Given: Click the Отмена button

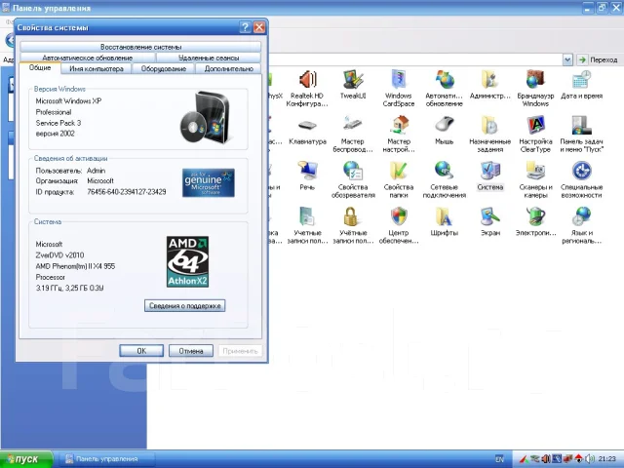Looking at the screenshot, I should coord(191,351).
